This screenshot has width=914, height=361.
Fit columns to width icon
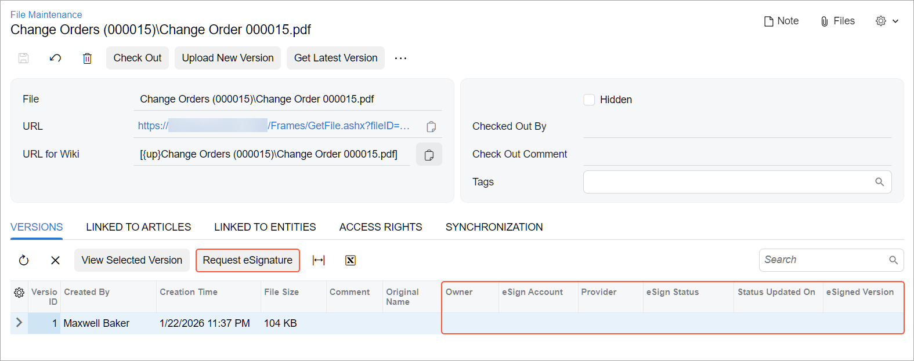319,260
